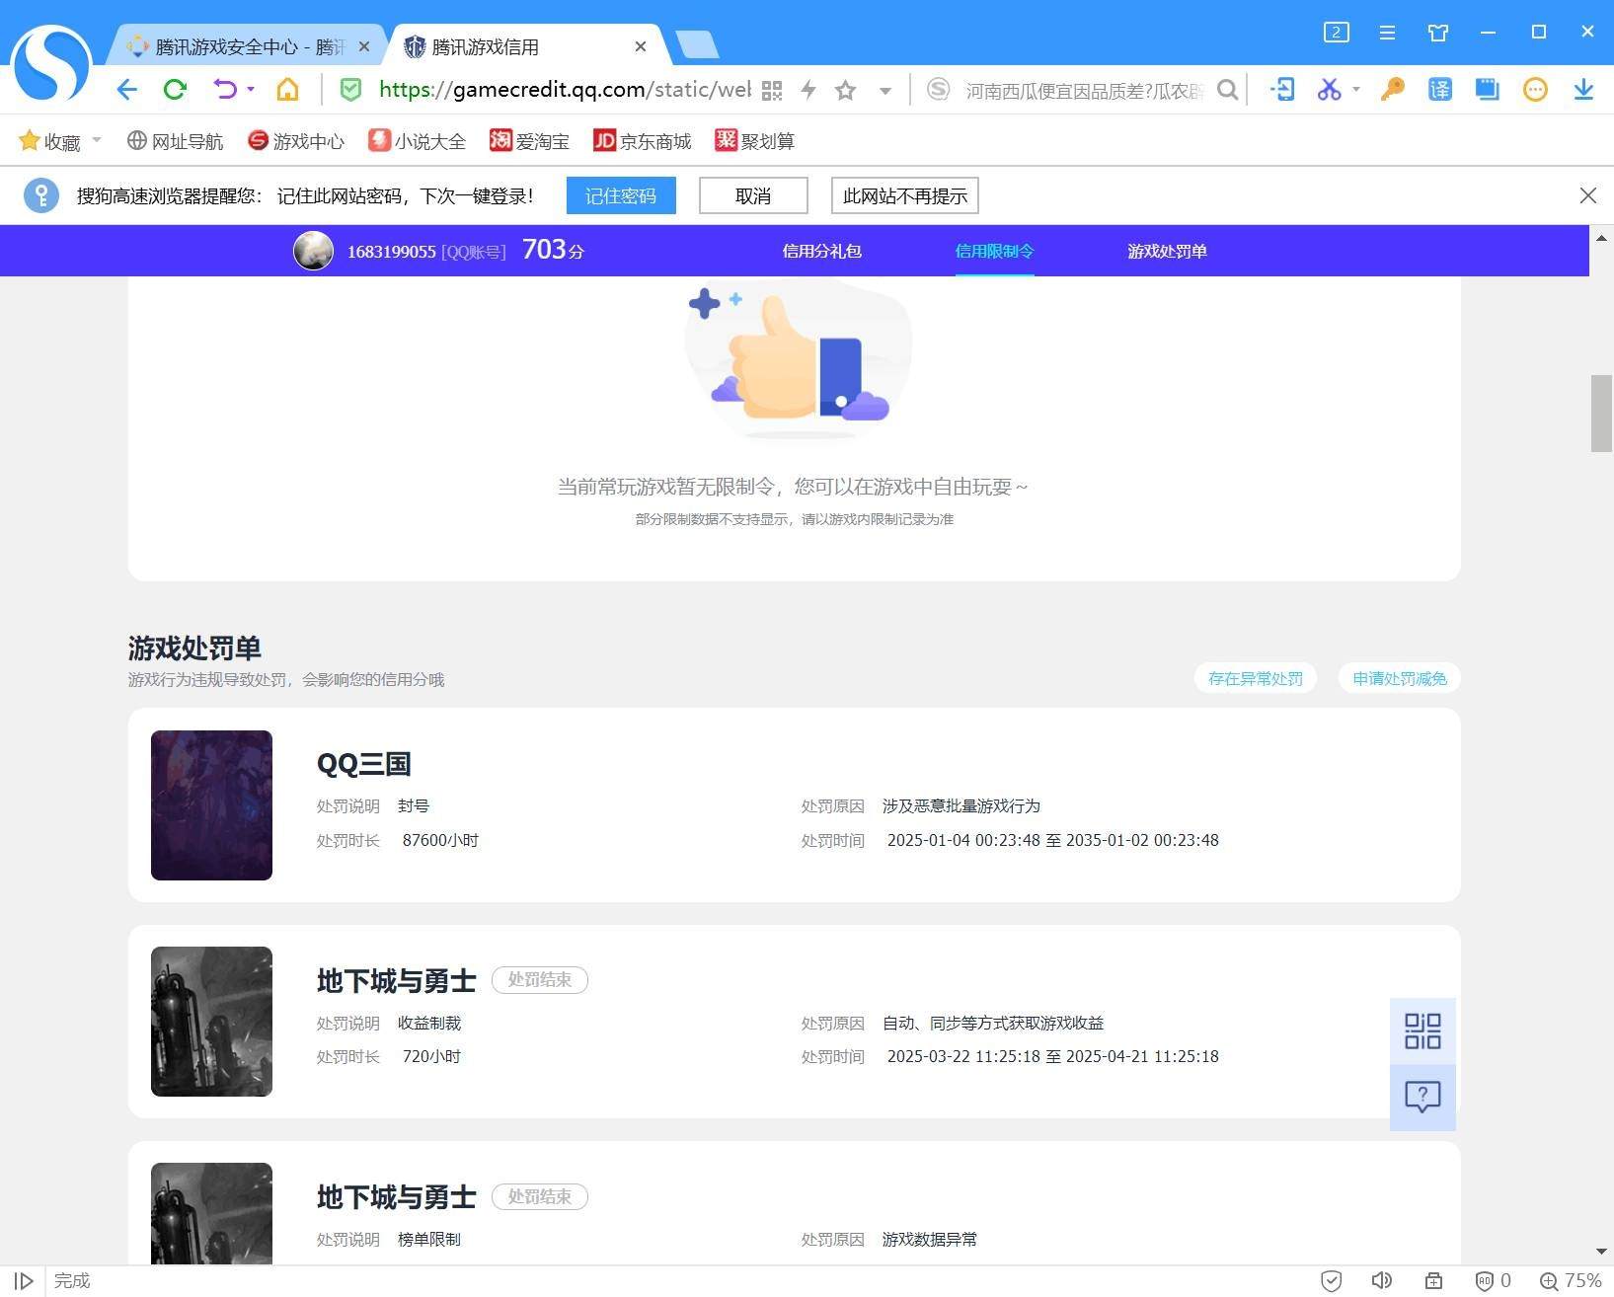Viewport: 1614px width, 1297px height.
Task: Click the yellow chat bubble toolbar icon
Action: coord(1535,90)
